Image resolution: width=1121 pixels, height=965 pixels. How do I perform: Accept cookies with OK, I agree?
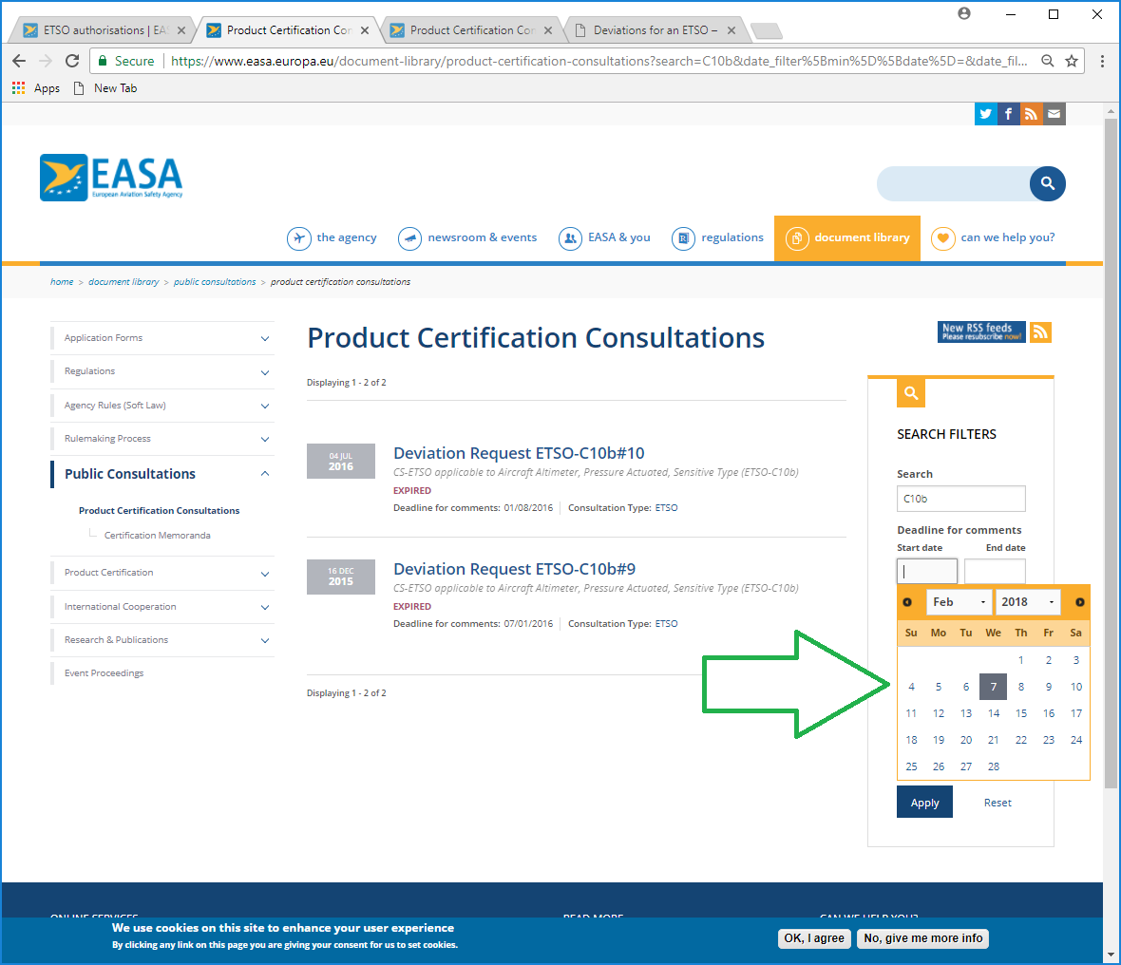point(813,938)
